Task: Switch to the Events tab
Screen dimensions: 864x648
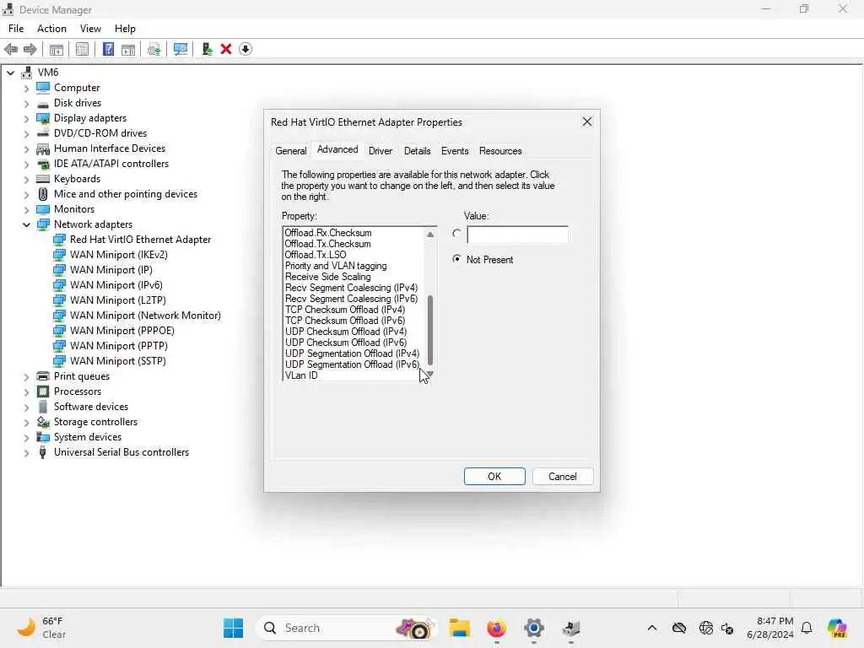Action: (455, 150)
